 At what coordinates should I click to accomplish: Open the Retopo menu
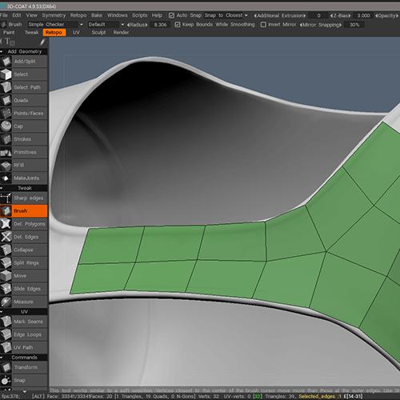pyautogui.click(x=78, y=15)
